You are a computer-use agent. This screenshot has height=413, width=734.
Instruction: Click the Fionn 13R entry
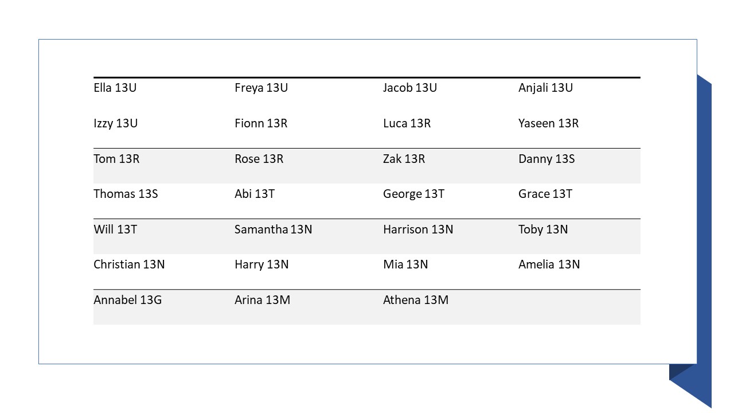[261, 123]
